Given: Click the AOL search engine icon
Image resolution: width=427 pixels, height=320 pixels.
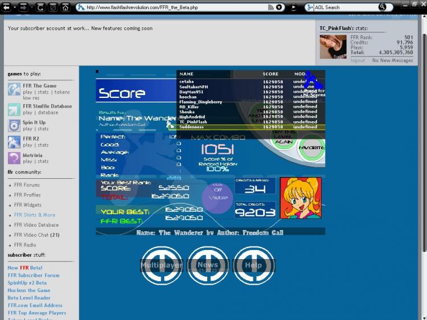Looking at the screenshot, I should [309, 7].
